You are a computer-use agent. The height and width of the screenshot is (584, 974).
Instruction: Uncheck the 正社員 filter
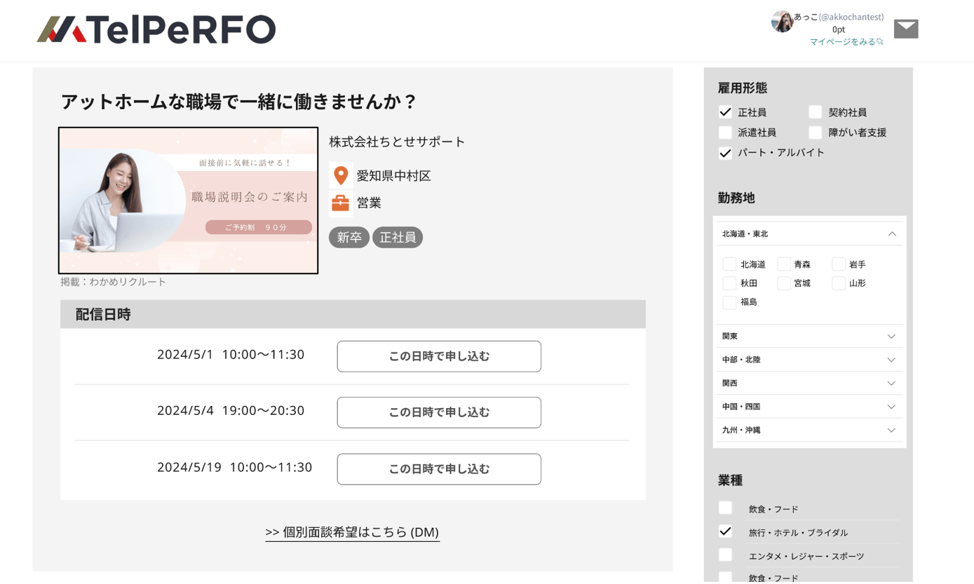(725, 111)
